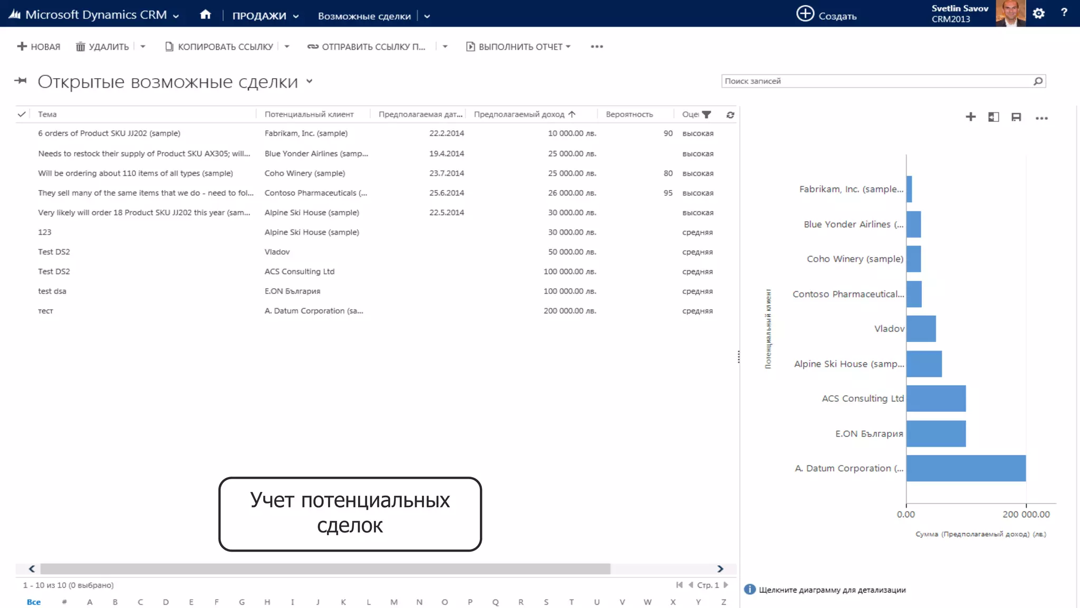Open the 'Test DS2' Vladov record
Viewport: 1080px width, 608px height.
coord(54,252)
